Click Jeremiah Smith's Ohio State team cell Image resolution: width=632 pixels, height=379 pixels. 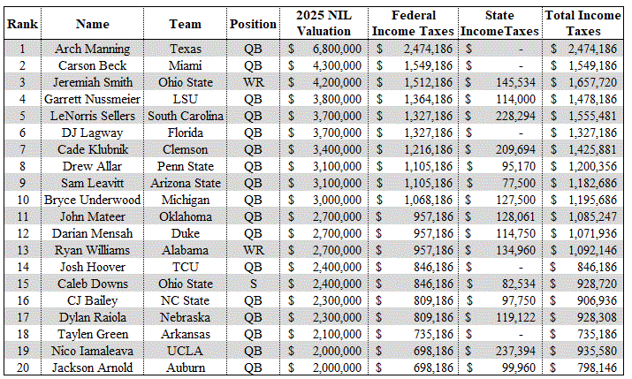click(x=185, y=82)
